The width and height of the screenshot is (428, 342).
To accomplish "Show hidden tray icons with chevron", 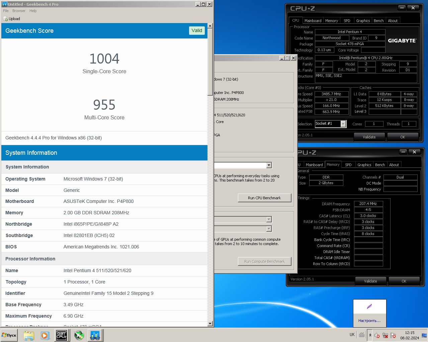I will click(370, 335).
